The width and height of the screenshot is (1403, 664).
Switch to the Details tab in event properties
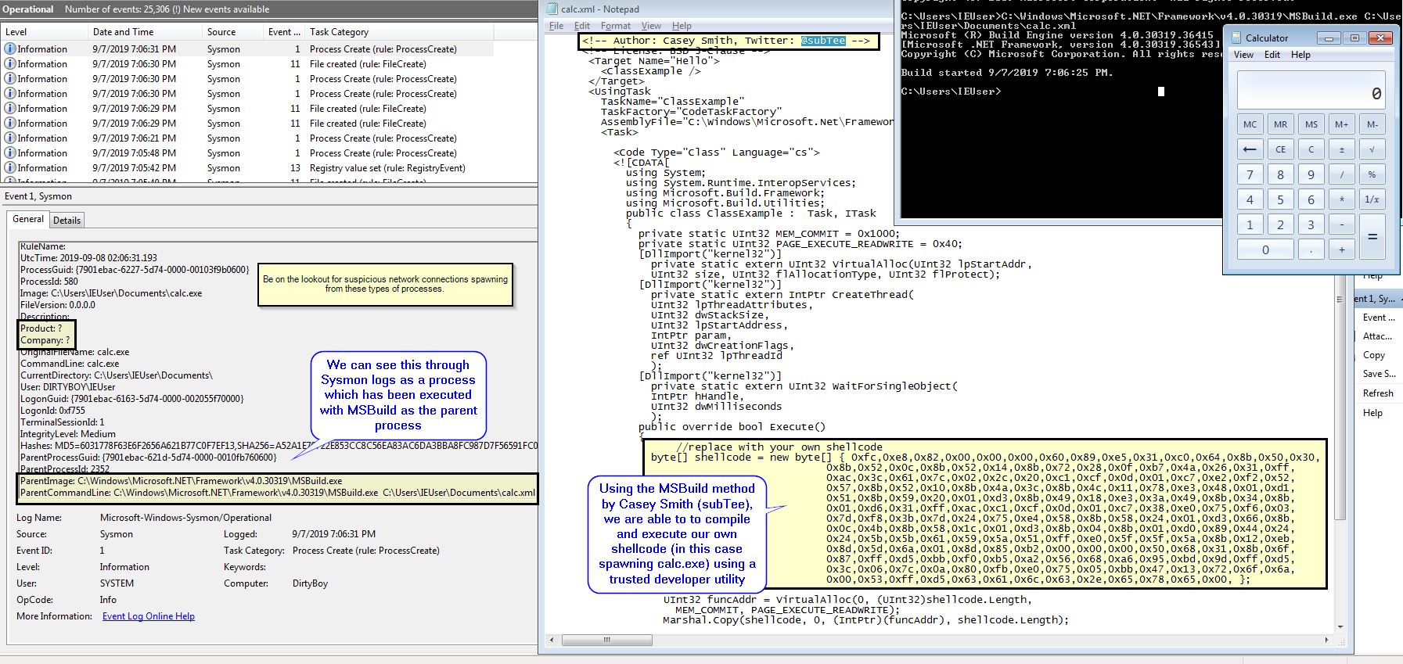pos(67,221)
